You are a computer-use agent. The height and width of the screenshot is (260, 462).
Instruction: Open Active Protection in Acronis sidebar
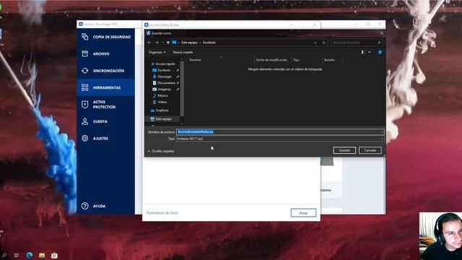(x=106, y=104)
